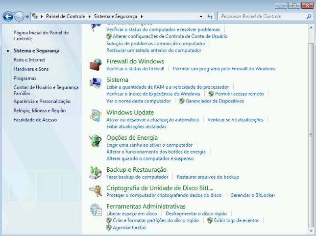Open Relógio, Idioma e Região category
Viewport: 316px width, 236px height.
pyautogui.click(x=40, y=110)
